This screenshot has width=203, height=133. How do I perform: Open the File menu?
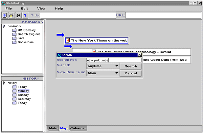click(x=8, y=8)
